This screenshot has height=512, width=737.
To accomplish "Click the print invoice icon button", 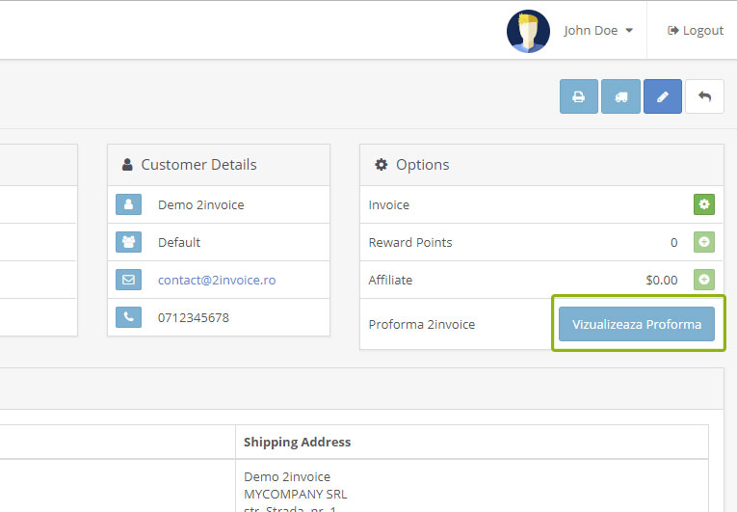I will click(579, 96).
